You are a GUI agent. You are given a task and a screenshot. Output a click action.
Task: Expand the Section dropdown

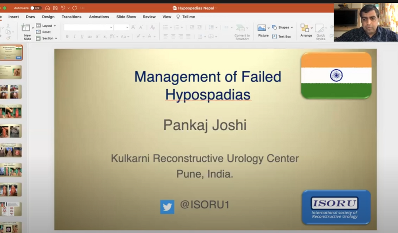[47, 38]
